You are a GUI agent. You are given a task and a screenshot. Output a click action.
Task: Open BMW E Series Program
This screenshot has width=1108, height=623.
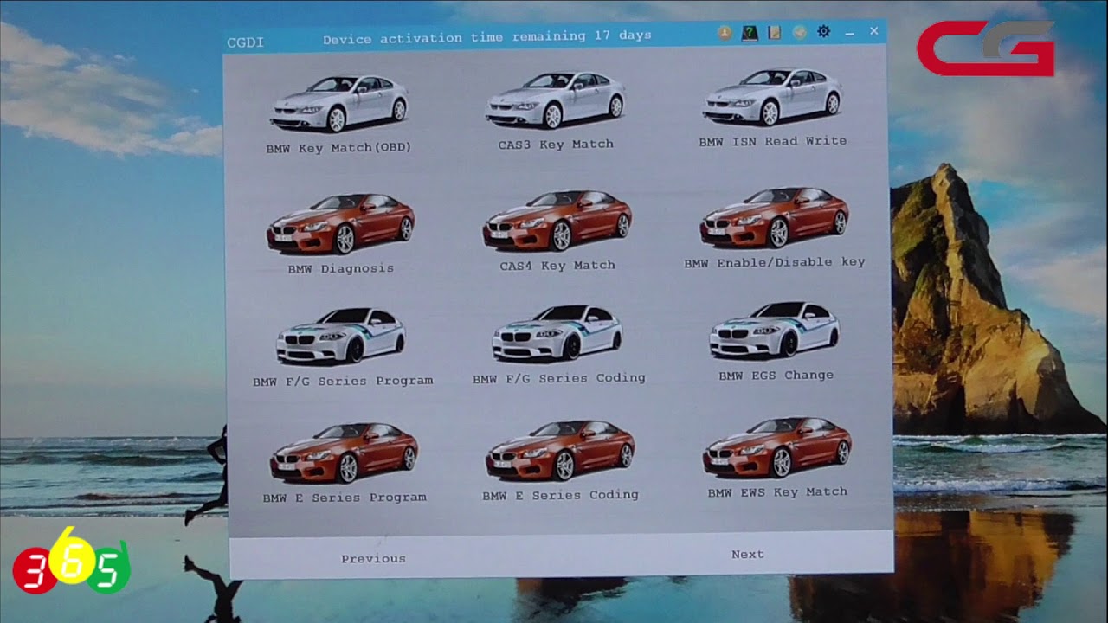[x=344, y=463]
